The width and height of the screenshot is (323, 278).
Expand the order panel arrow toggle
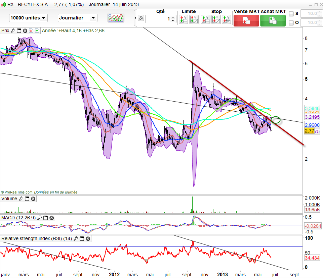coord(135,18)
